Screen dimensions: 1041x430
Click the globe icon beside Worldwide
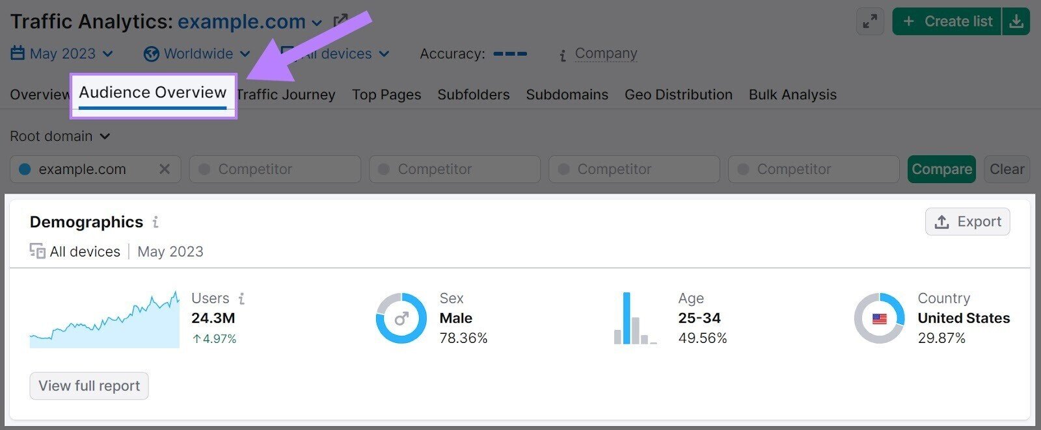[151, 53]
